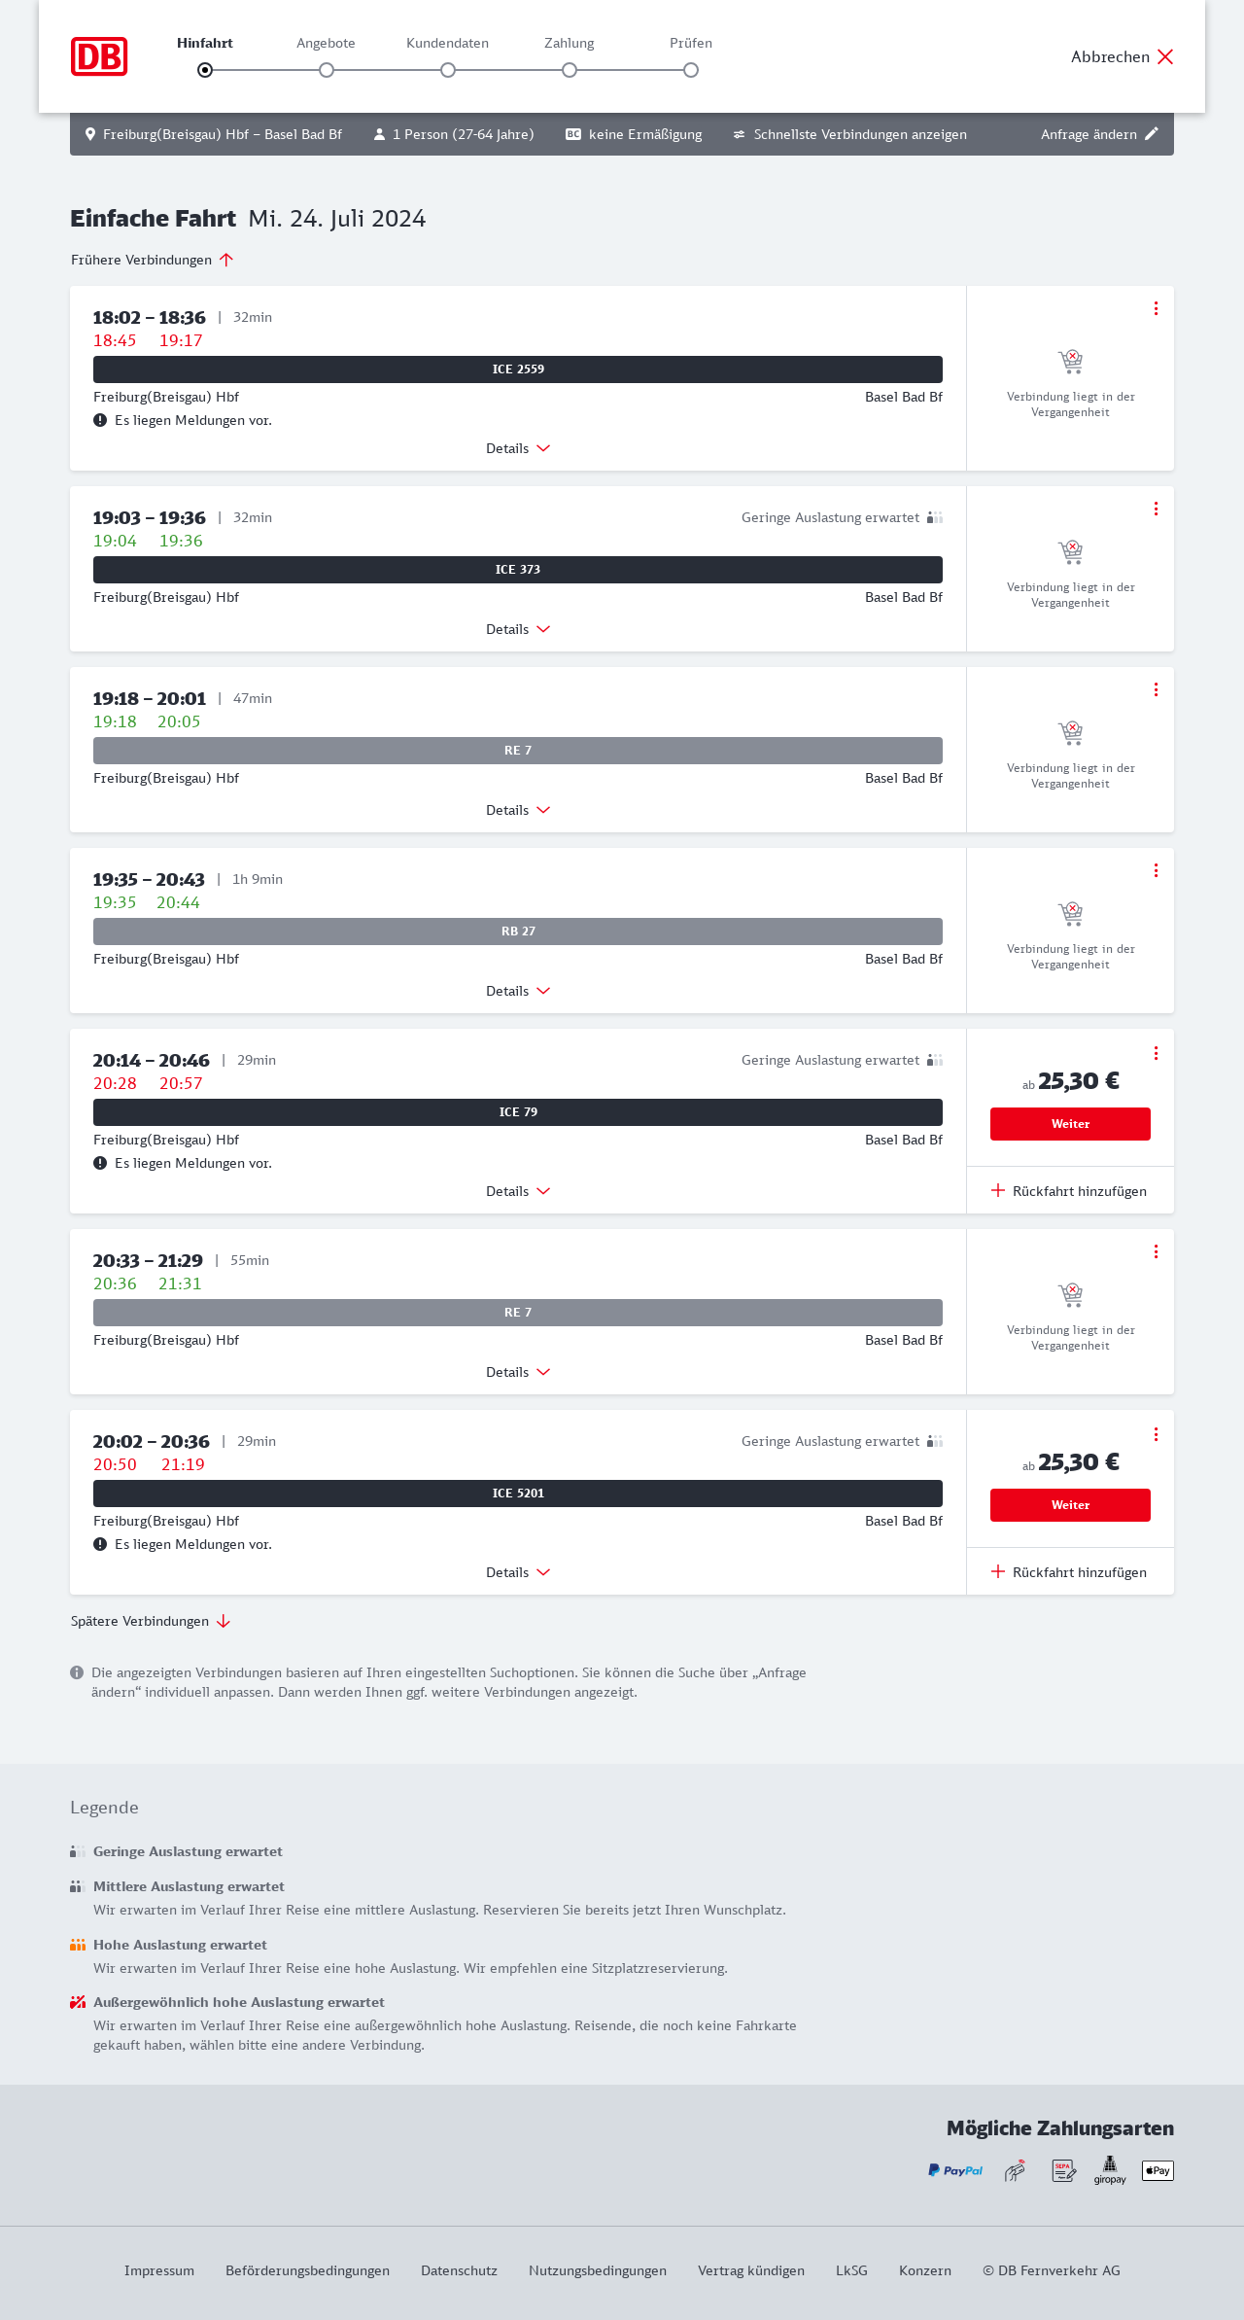Image resolution: width=1244 pixels, height=2320 pixels.
Task: Click the warning icon under ICE 79
Action: coord(100,1163)
